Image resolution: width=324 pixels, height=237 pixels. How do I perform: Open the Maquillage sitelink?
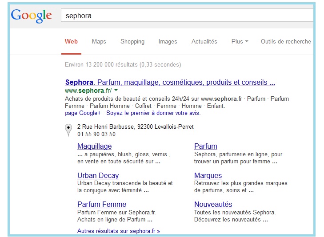pyautogui.click(x=94, y=146)
